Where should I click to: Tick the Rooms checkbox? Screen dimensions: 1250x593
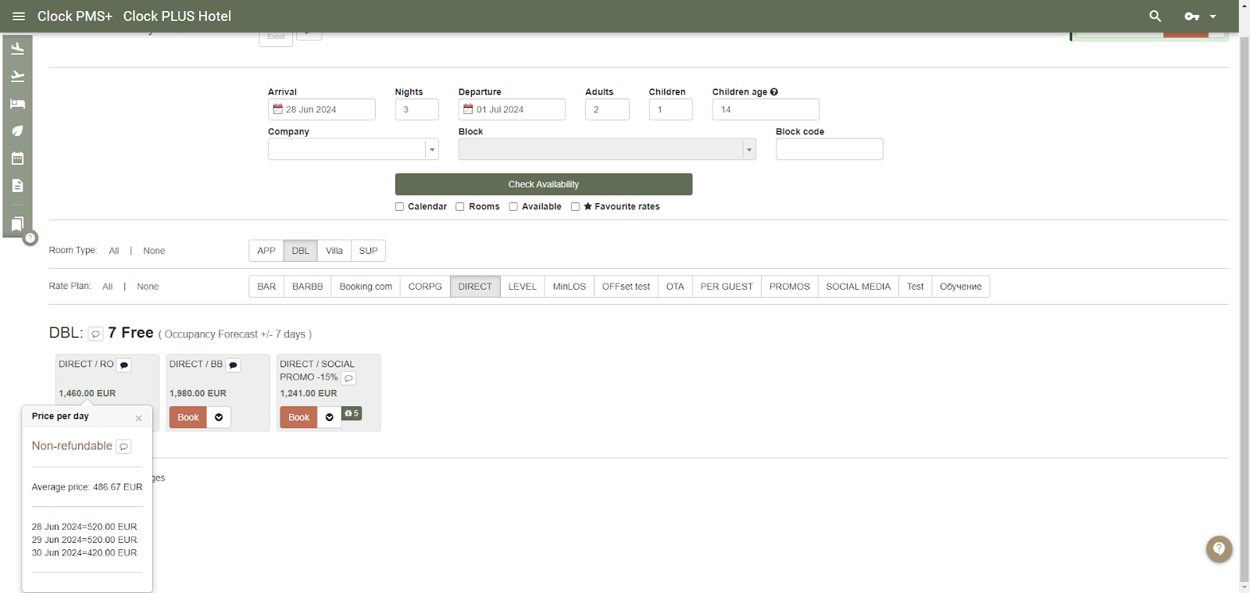(460, 207)
